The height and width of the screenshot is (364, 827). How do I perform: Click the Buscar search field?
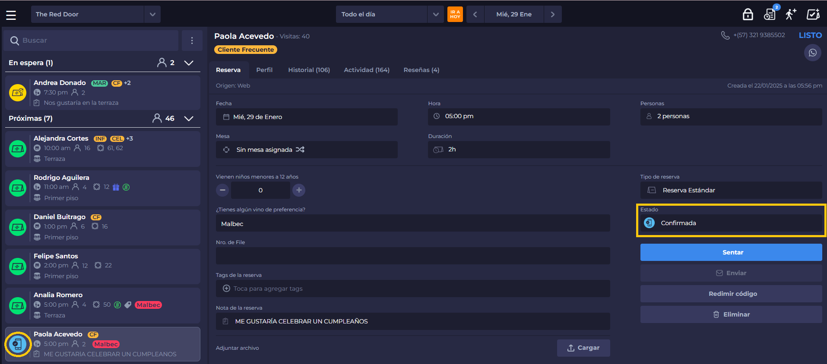91,41
